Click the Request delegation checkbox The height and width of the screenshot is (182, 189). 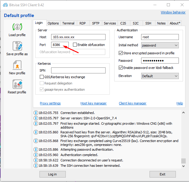[42, 83]
